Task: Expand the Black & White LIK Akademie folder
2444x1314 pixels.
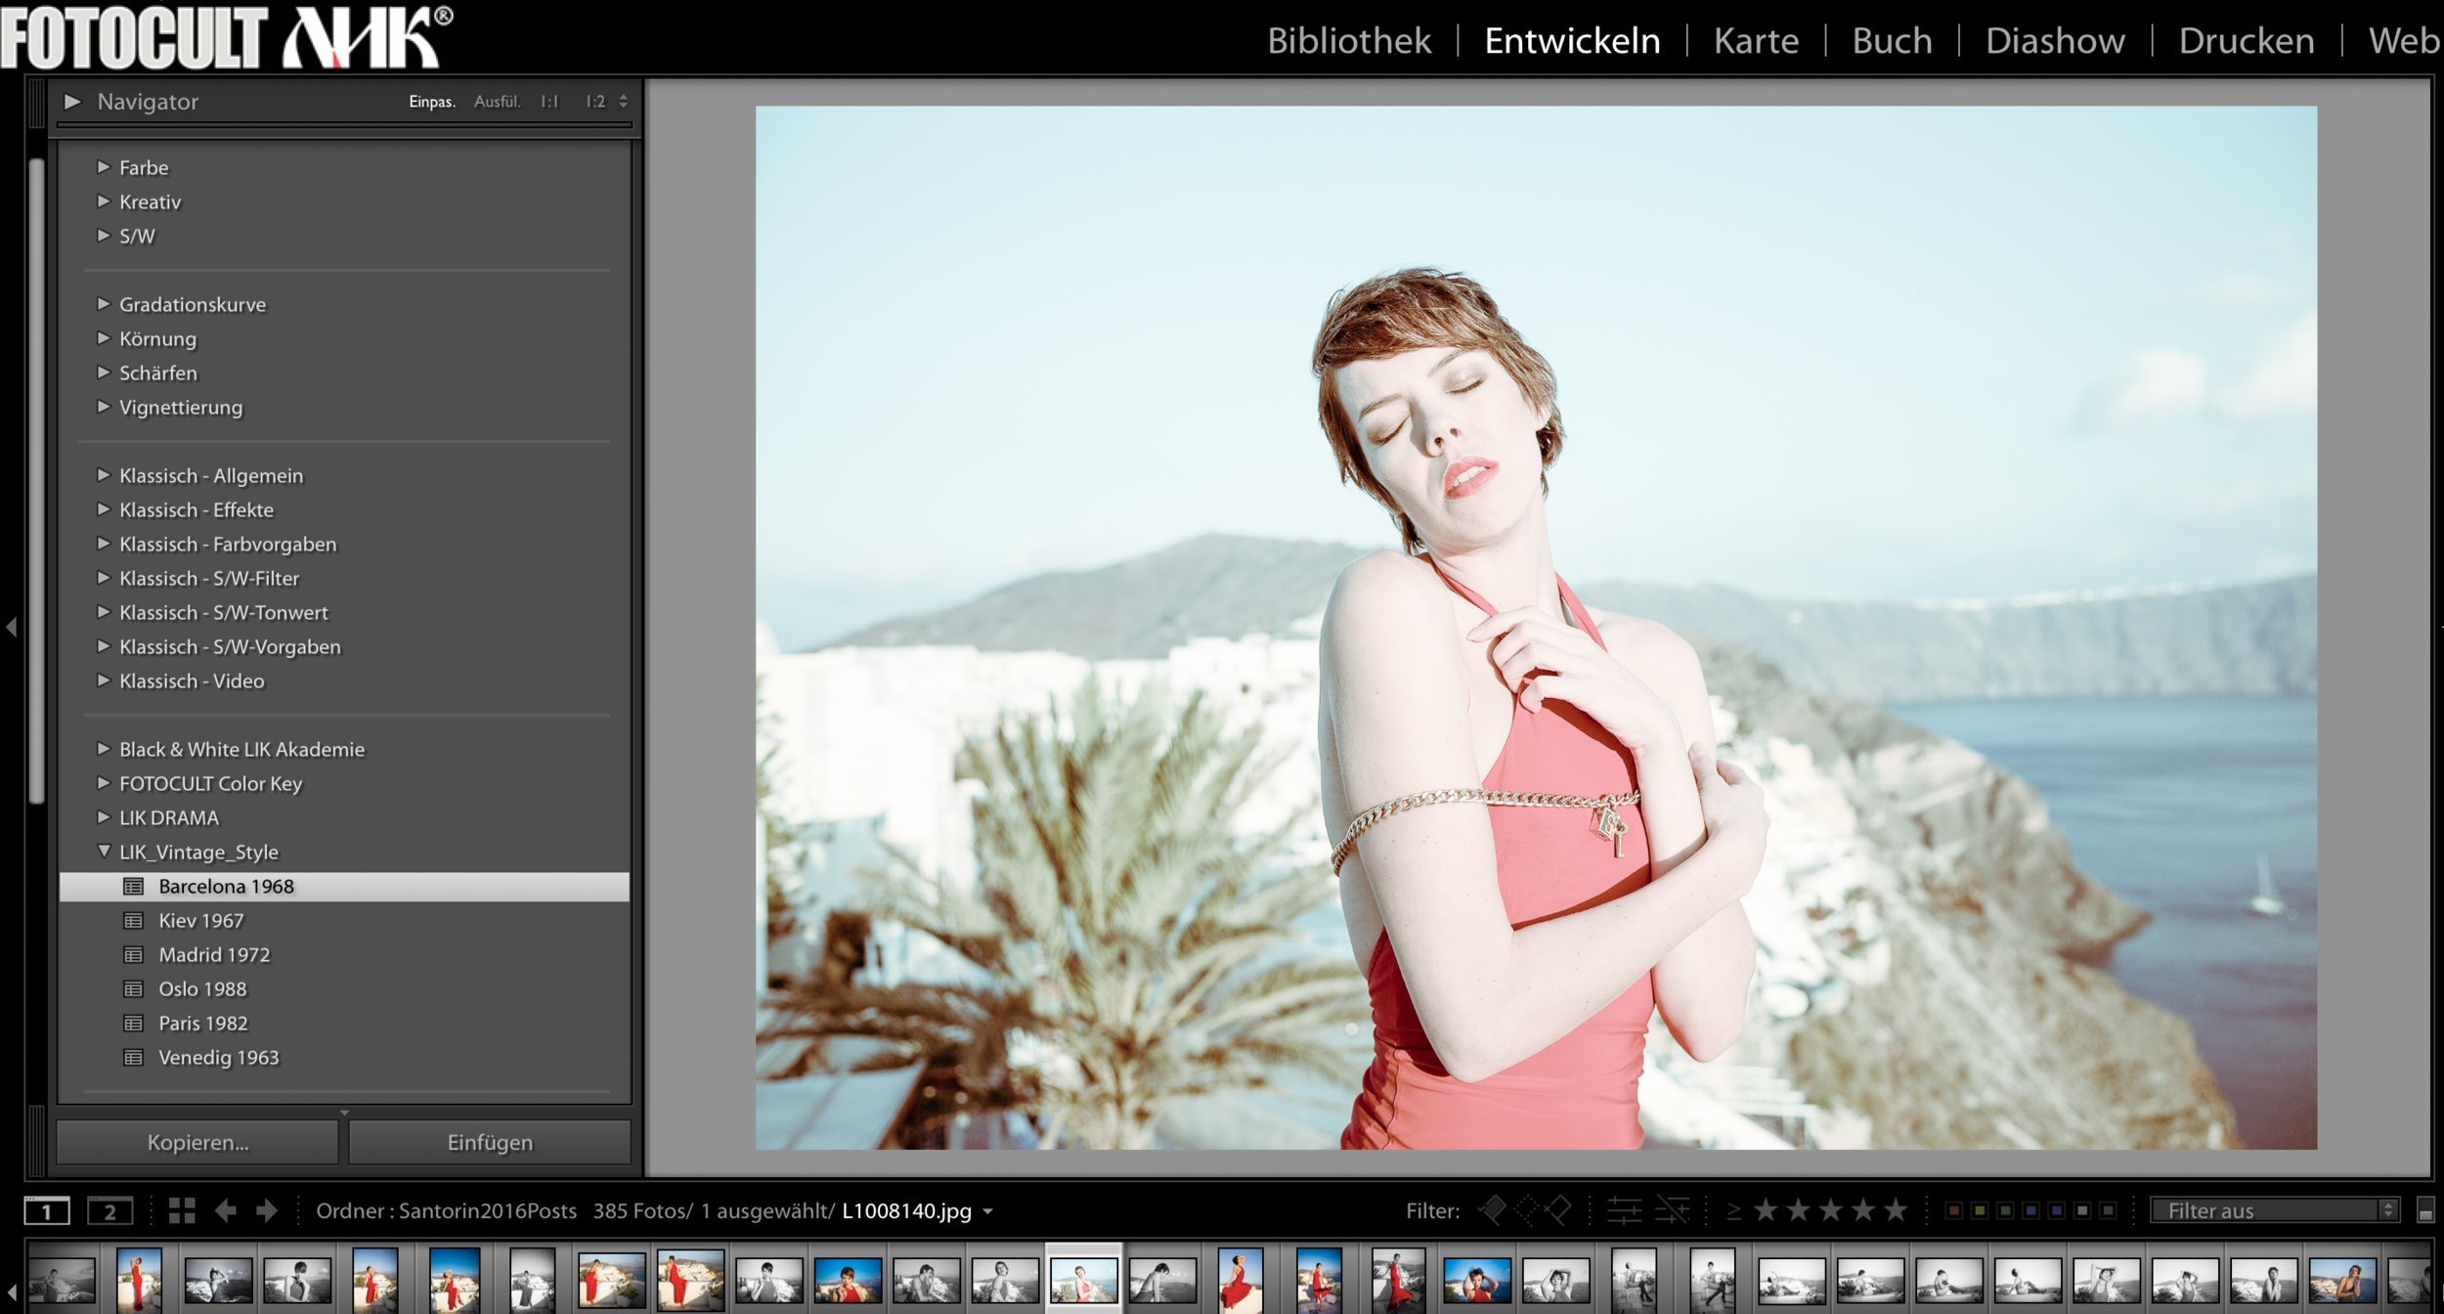Action: (x=103, y=749)
